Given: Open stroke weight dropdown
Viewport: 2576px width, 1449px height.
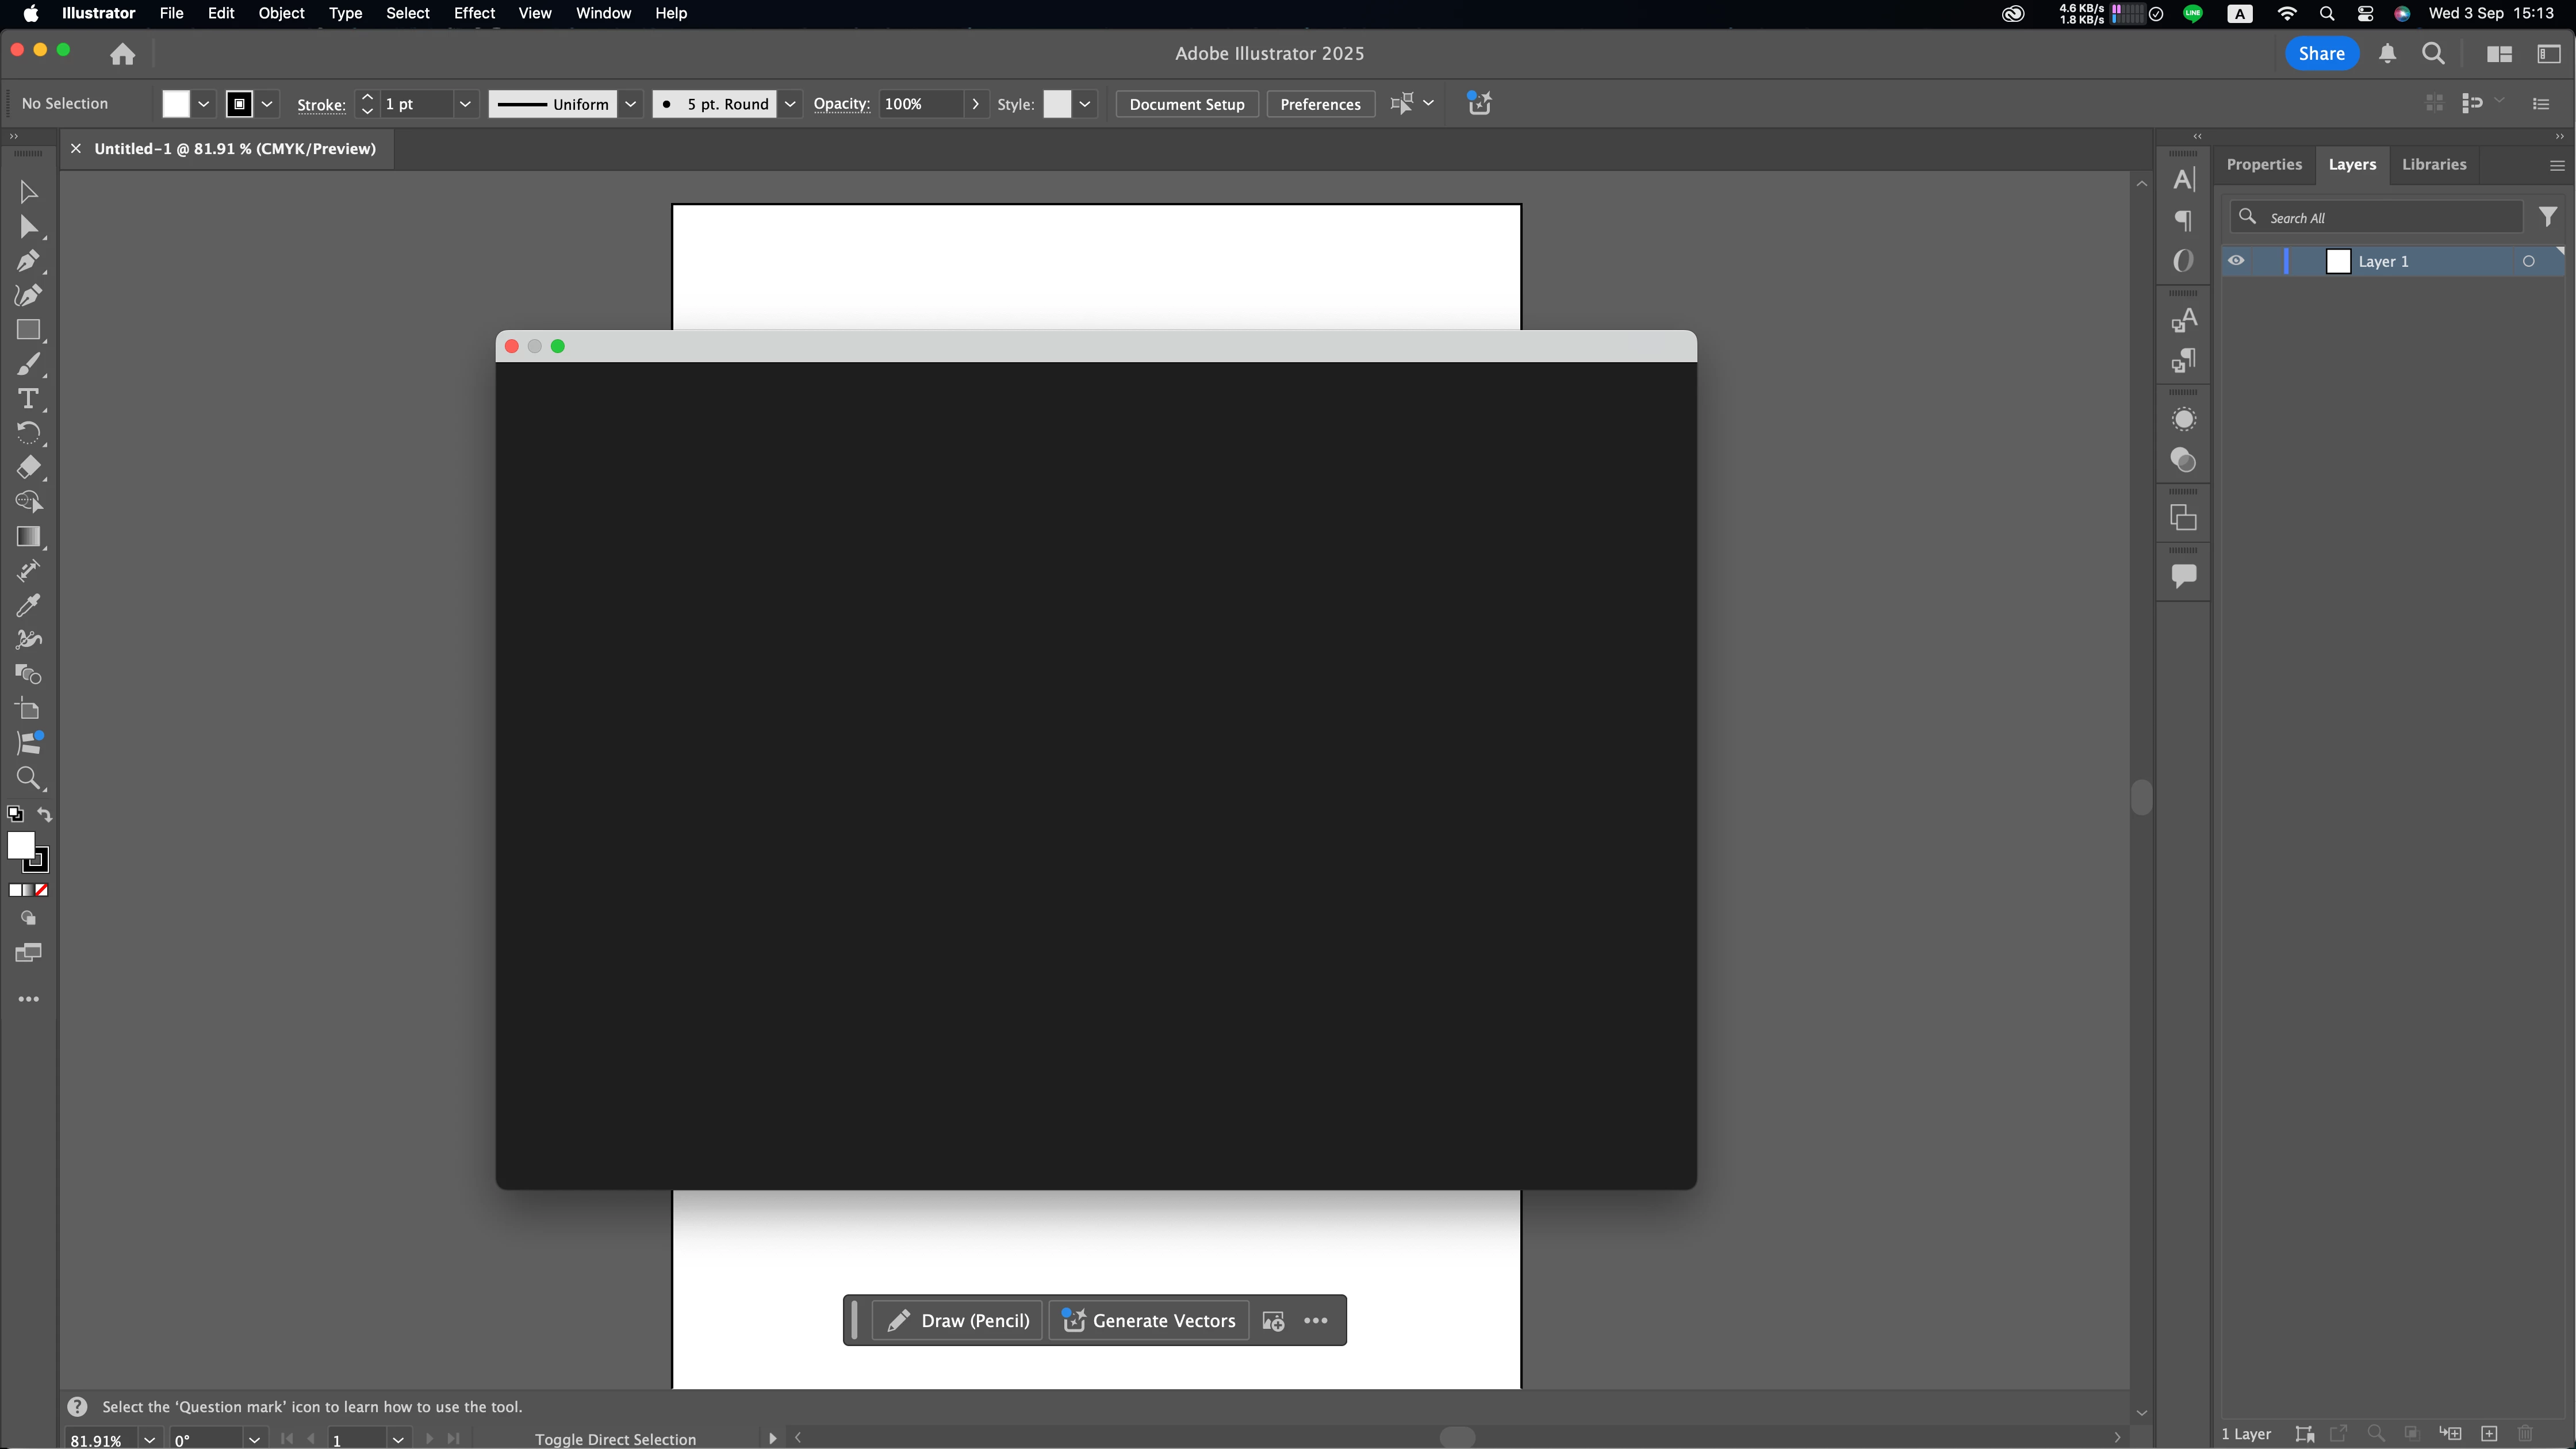Looking at the screenshot, I should tap(465, 104).
